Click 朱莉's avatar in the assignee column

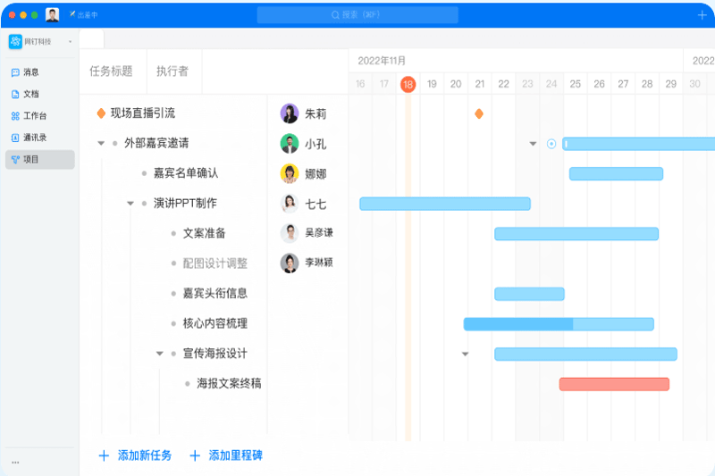(290, 113)
